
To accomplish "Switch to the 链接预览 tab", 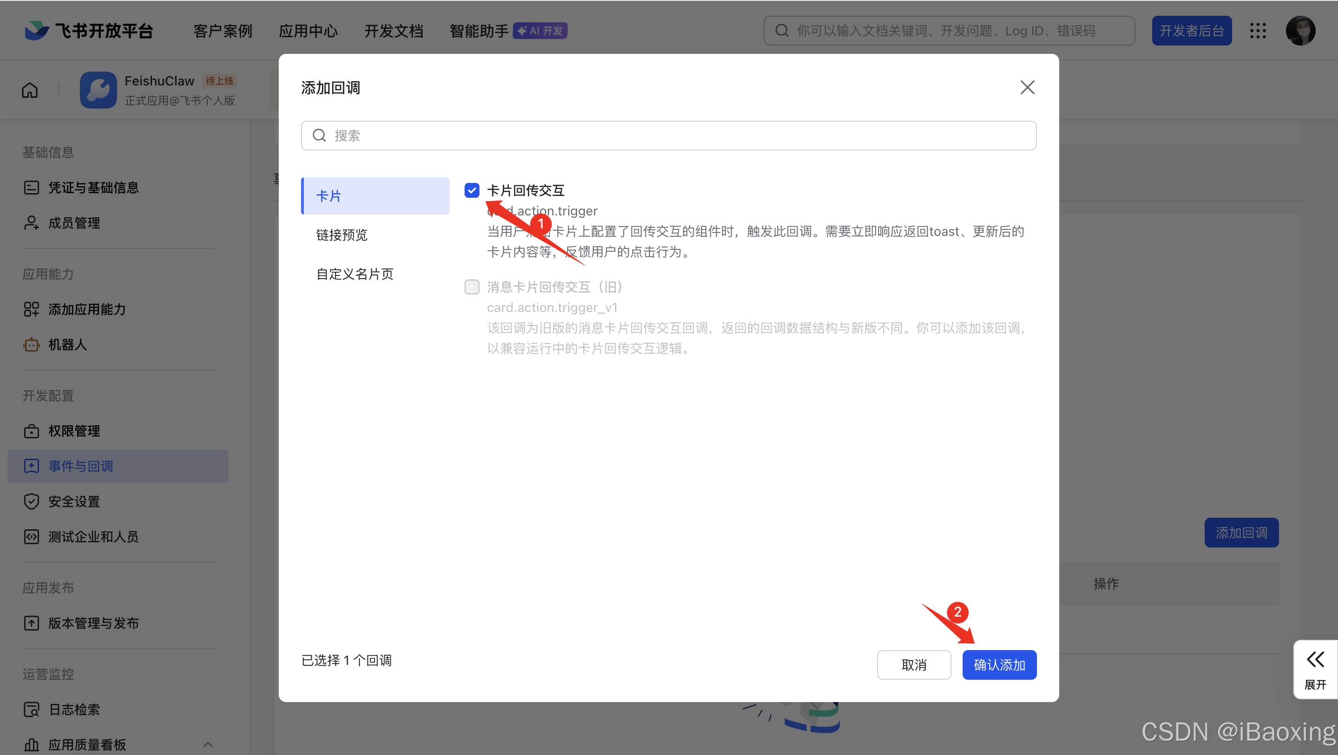I will (342, 234).
